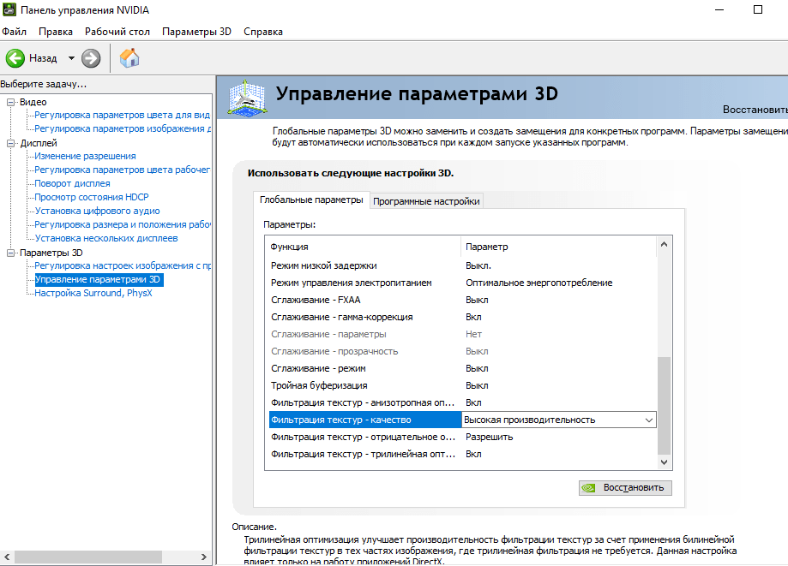
Task: Click the green Back arrow icon
Action: [x=15, y=58]
